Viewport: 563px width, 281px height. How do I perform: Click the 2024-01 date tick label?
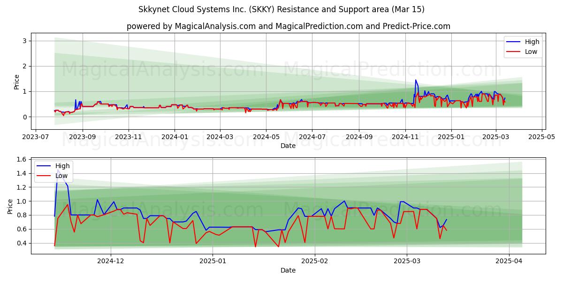pos(175,137)
